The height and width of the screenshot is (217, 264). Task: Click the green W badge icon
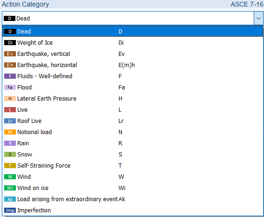tap(10, 177)
